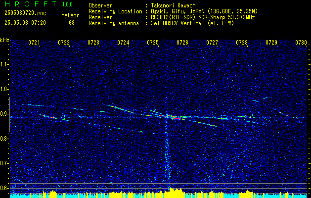
Task: Click the 0725 time marker
Action: [x=153, y=42]
